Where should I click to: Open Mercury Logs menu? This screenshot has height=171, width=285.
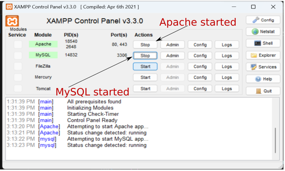click(227, 77)
